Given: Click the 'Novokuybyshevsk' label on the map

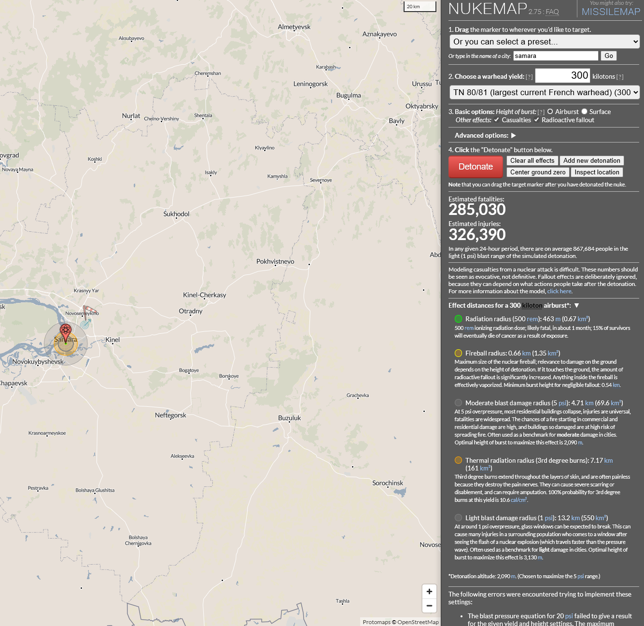Looking at the screenshot, I should click(x=38, y=361).
